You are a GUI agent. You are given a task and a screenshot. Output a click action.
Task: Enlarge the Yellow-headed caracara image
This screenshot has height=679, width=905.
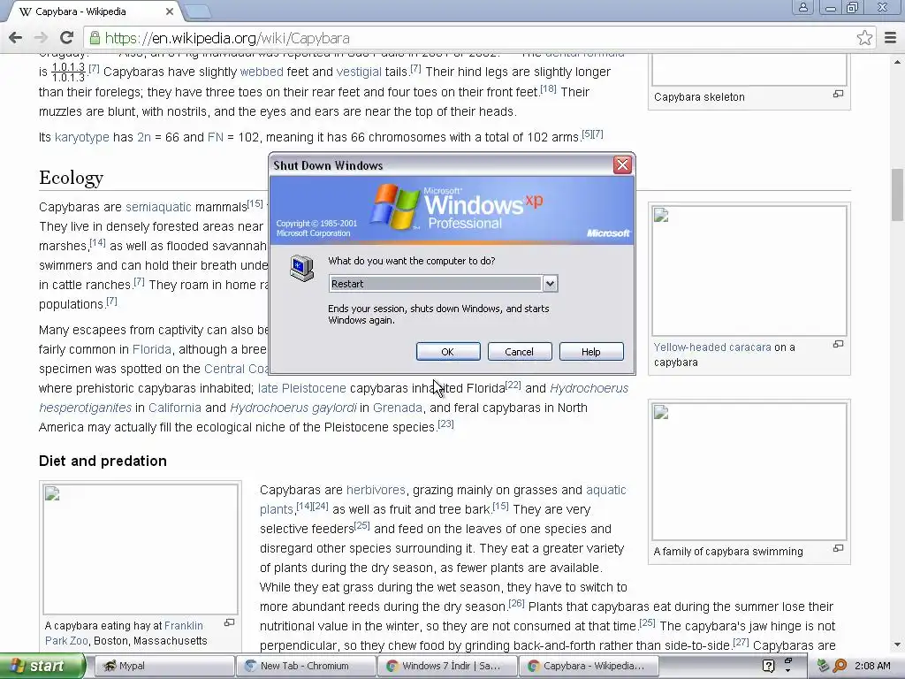pyautogui.click(x=838, y=344)
